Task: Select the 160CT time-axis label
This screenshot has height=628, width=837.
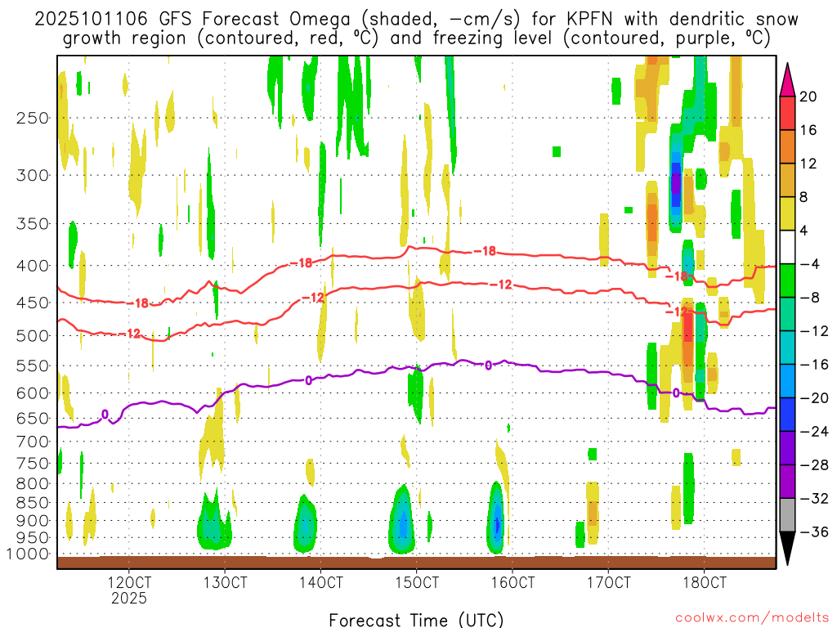Action: click(x=512, y=582)
